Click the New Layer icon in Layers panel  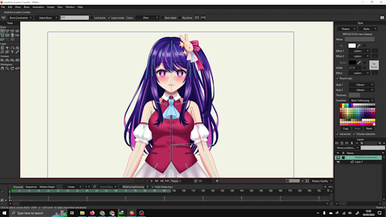pyautogui.click(x=337, y=143)
